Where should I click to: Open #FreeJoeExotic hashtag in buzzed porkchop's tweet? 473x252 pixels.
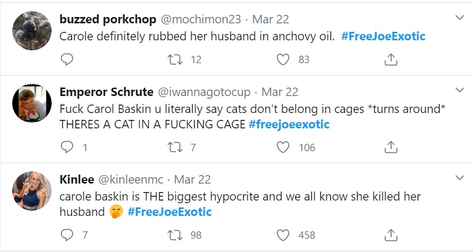[383, 37]
